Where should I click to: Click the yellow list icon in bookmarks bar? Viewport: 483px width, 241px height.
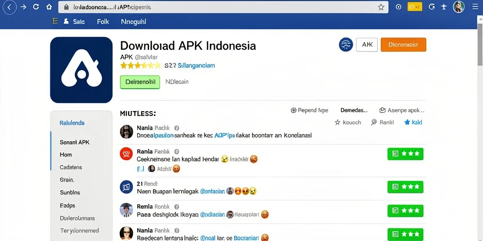tap(55, 21)
